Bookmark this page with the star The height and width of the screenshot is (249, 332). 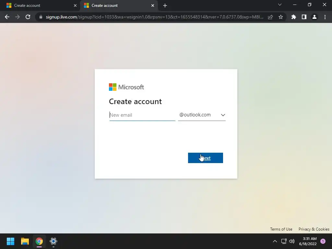tap(281, 17)
